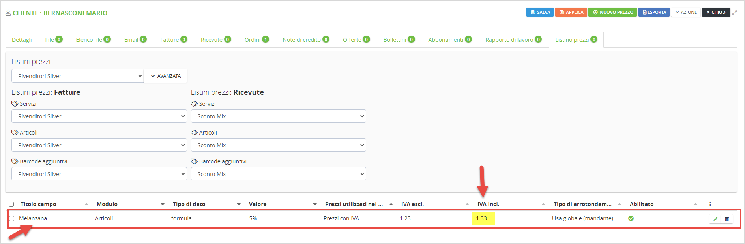Open the three-dot column options menu
The width and height of the screenshot is (745, 244).
coord(710,204)
